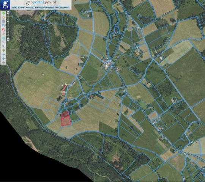Select the ruler measure tool
Image resolution: width=205 pixels, height=182 pixels.
3,38
